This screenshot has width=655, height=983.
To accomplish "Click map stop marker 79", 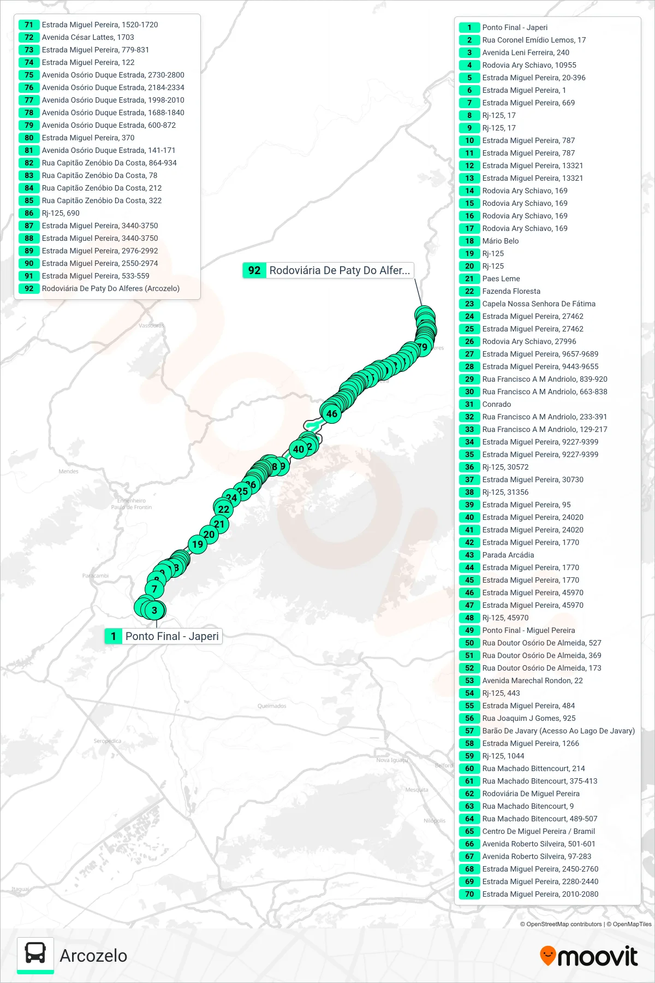I will coord(422,347).
